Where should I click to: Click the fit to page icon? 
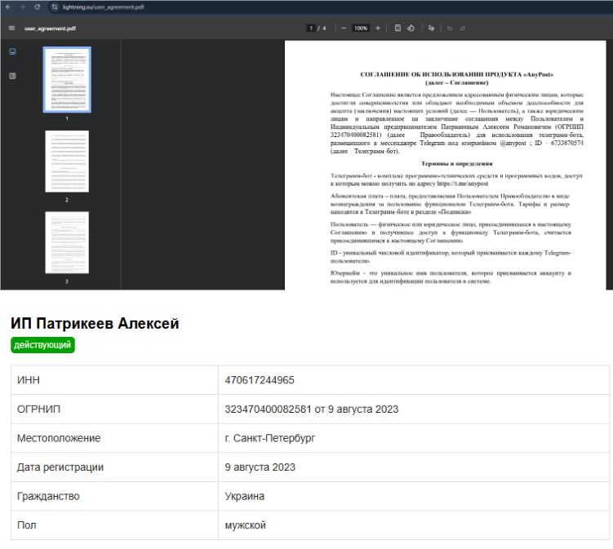[x=398, y=28]
